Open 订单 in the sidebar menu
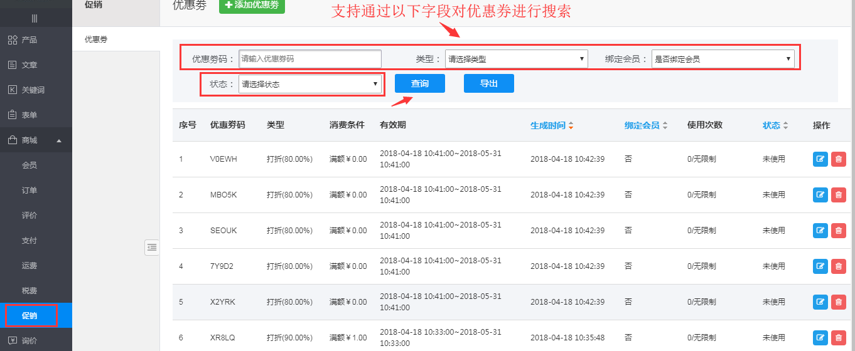The height and width of the screenshot is (351, 855). (30, 191)
